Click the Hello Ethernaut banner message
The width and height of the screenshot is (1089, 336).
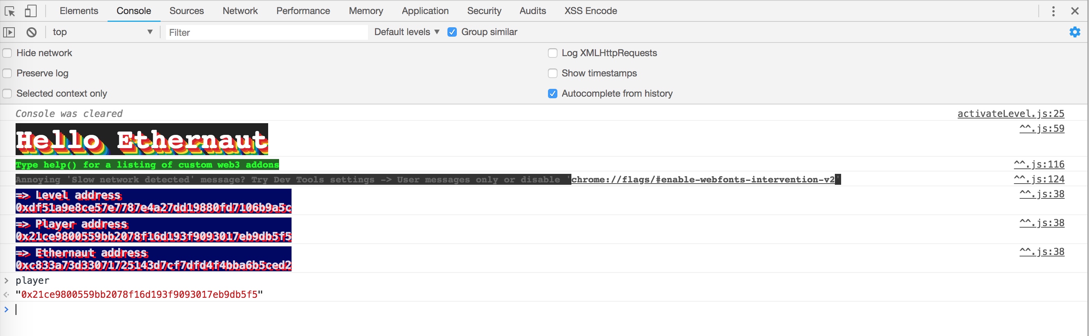pos(141,140)
